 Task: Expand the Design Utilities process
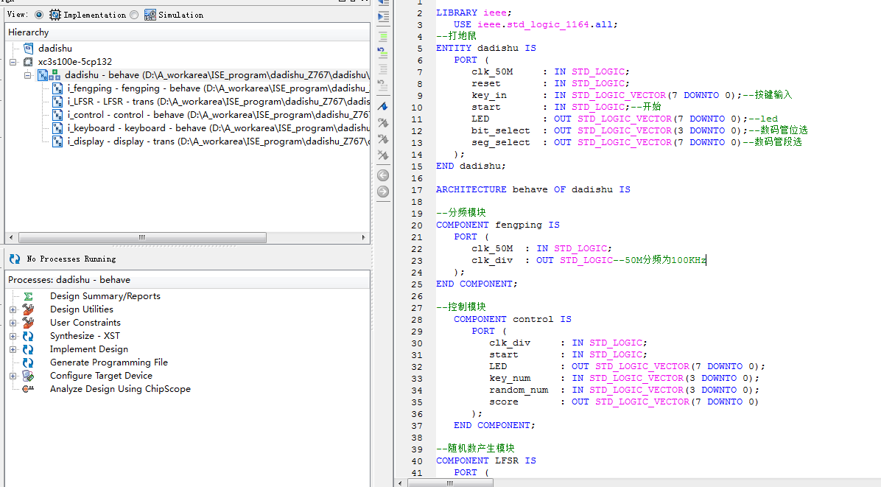[x=13, y=309]
